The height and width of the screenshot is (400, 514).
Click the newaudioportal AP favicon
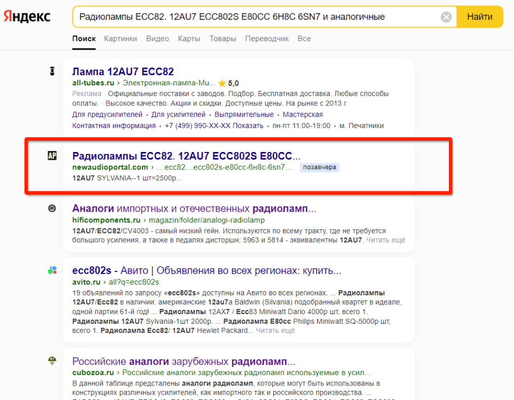tap(52, 156)
